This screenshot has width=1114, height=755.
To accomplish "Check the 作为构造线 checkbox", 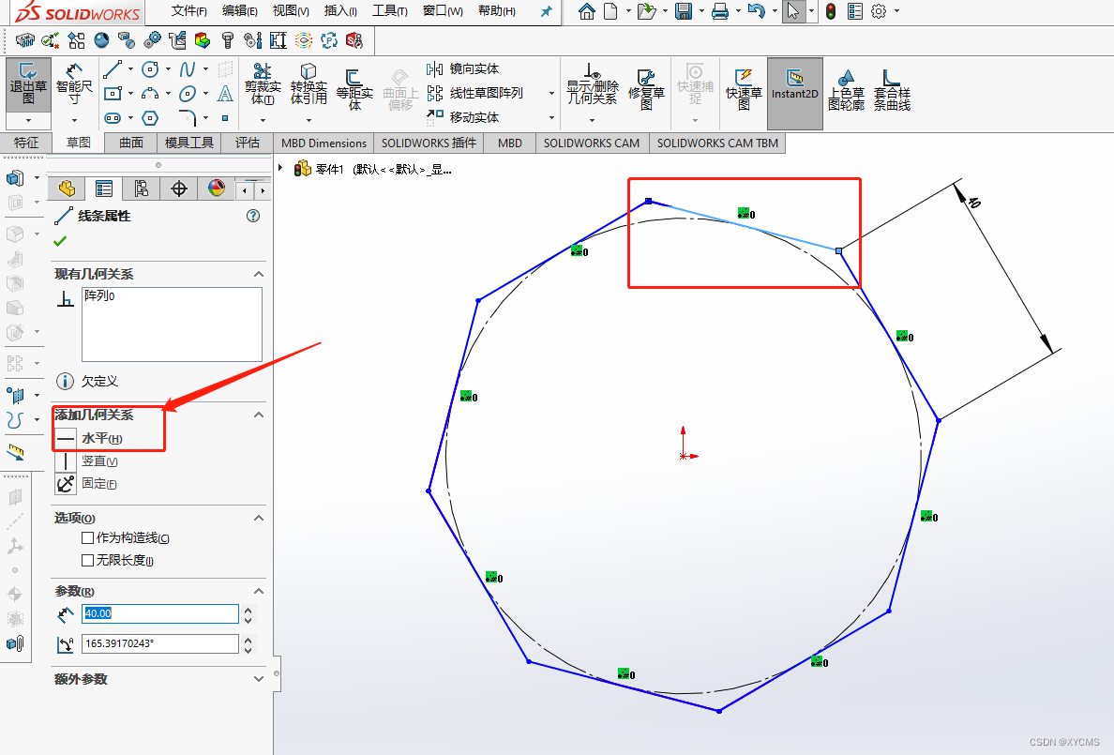I will (88, 538).
